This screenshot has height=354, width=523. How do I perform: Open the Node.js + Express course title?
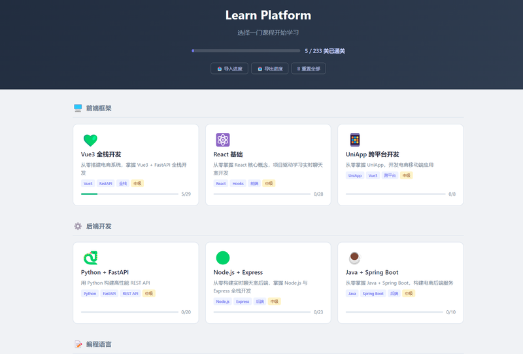238,272
